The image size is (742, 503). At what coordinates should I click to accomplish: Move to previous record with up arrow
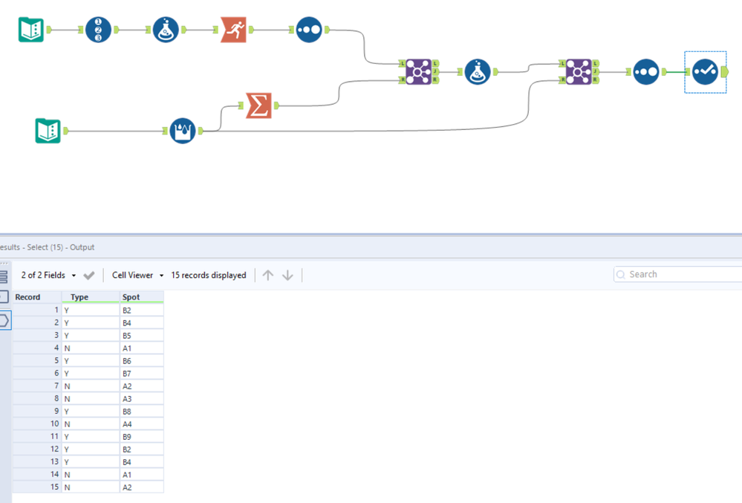268,275
